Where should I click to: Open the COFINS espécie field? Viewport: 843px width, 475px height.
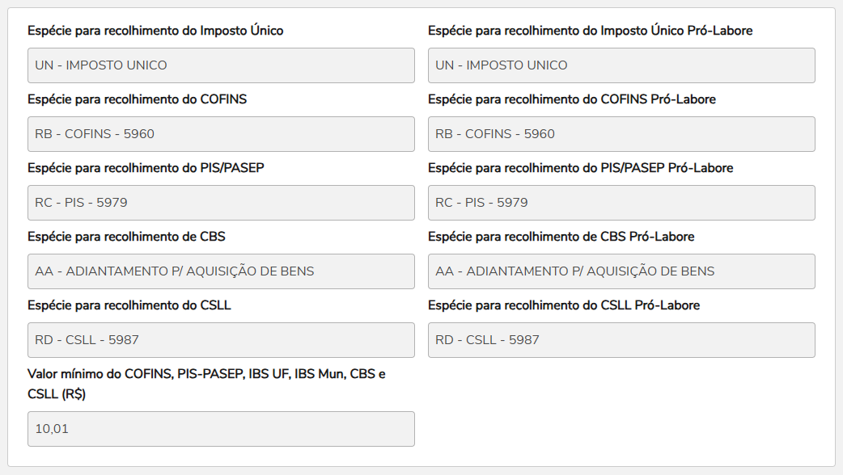click(221, 134)
